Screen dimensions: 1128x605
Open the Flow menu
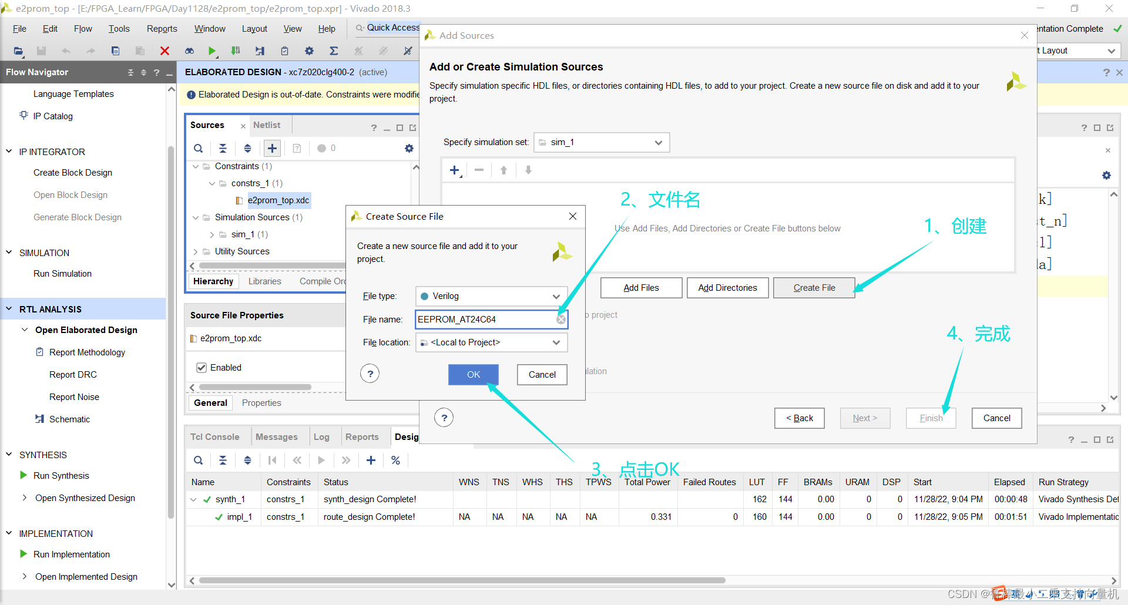pyautogui.click(x=83, y=29)
